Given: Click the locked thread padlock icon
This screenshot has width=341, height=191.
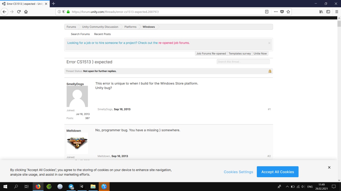Looking at the screenshot, I should point(270,71).
